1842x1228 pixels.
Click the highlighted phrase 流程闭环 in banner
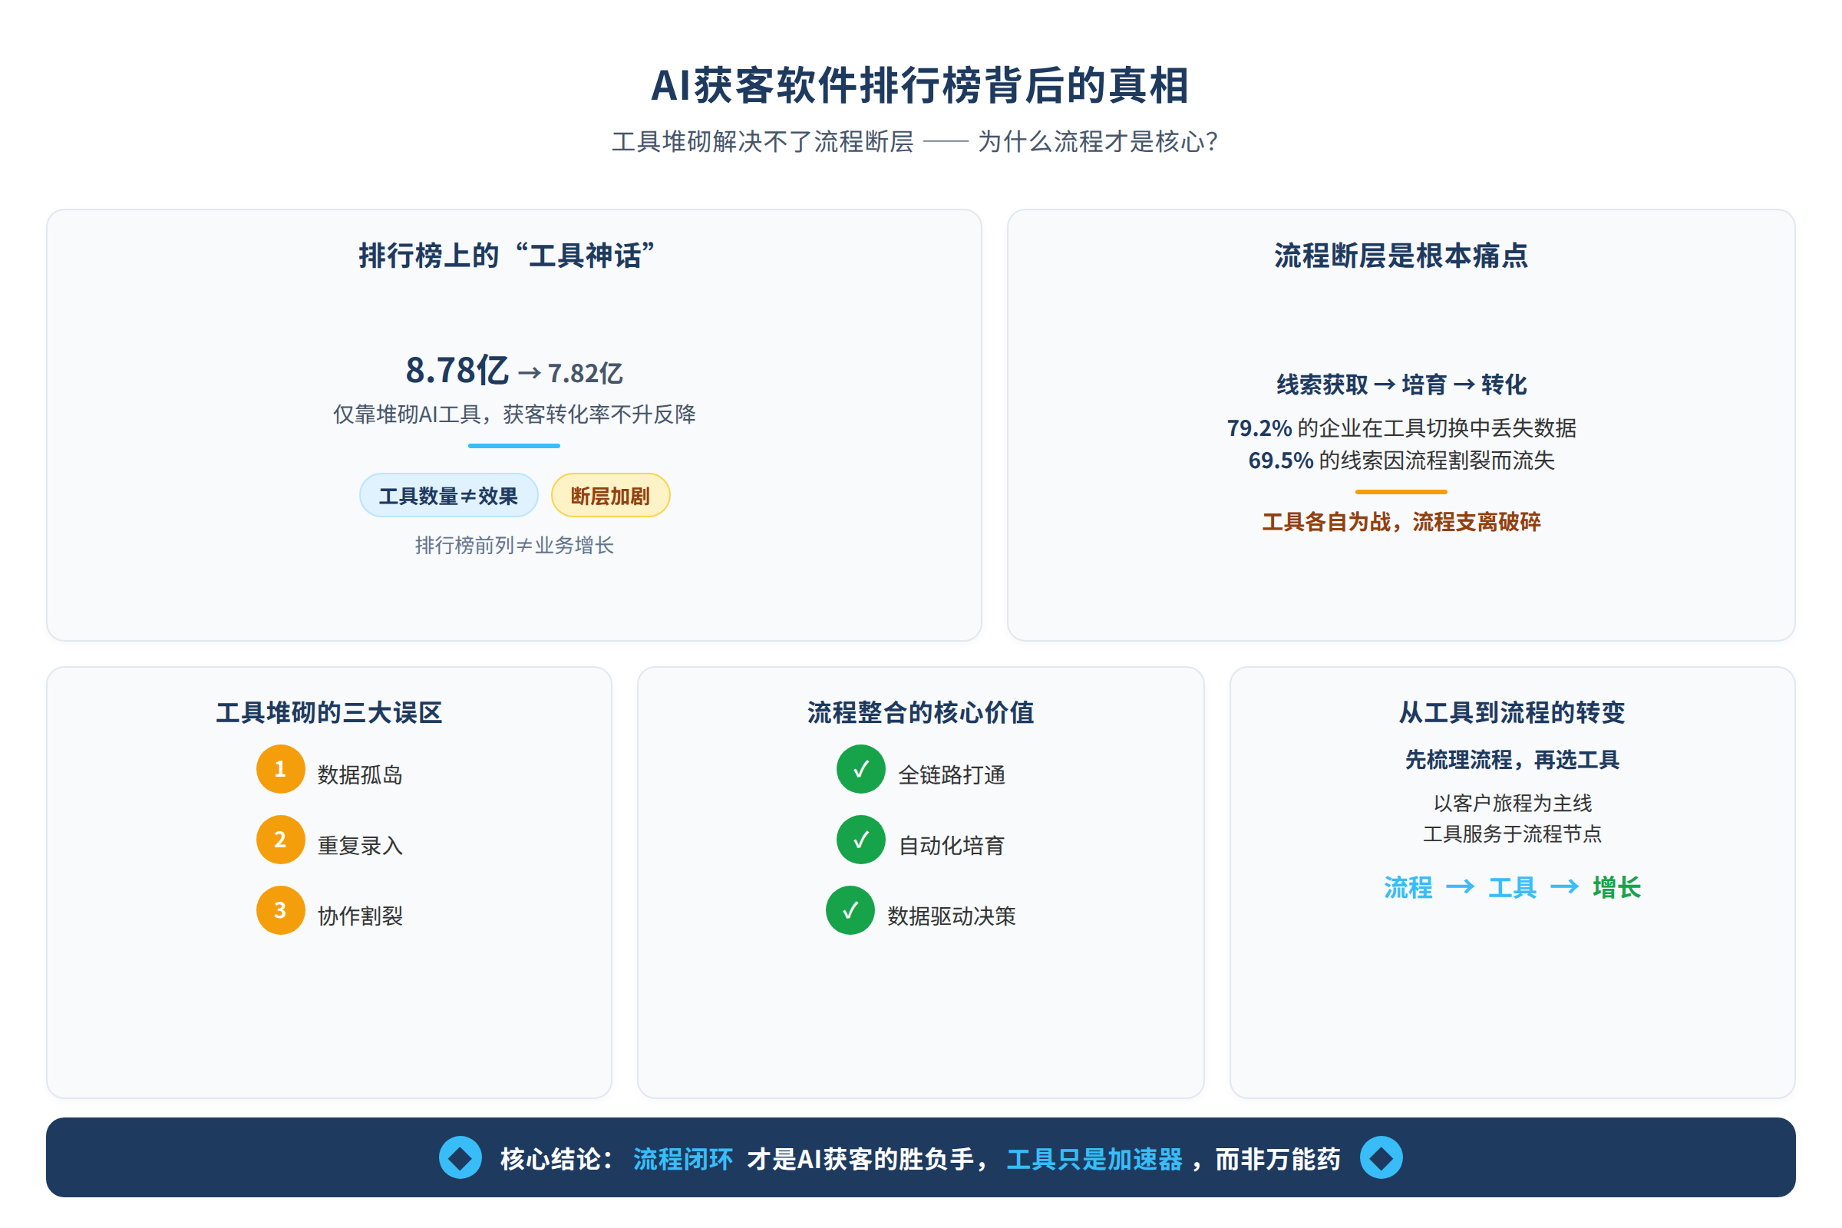click(683, 1159)
